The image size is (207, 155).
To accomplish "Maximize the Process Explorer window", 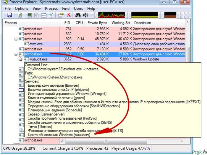I will click(174, 2).
